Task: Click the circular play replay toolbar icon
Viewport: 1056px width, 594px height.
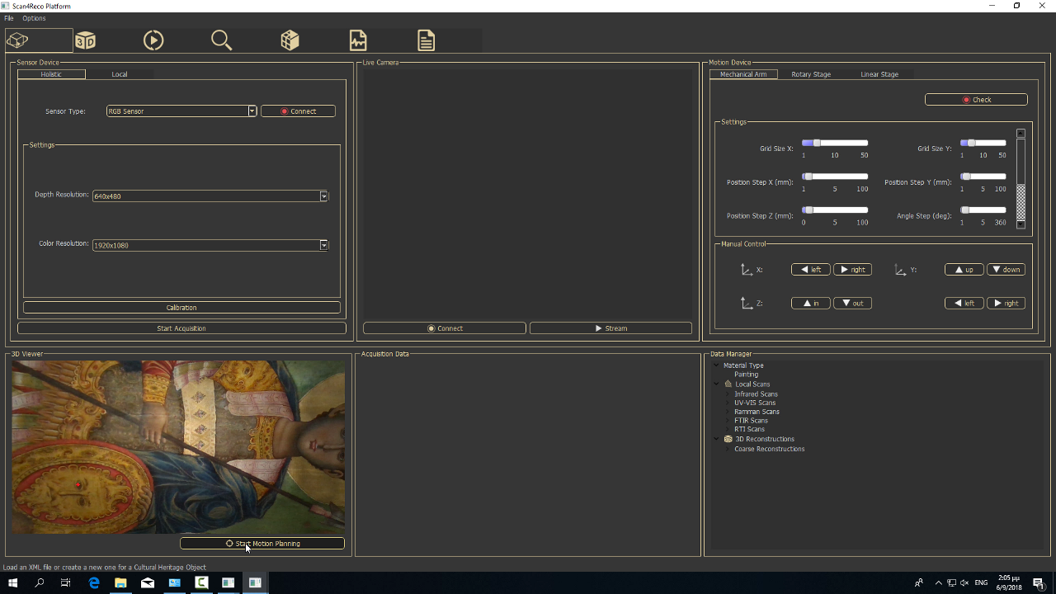Action: point(153,40)
